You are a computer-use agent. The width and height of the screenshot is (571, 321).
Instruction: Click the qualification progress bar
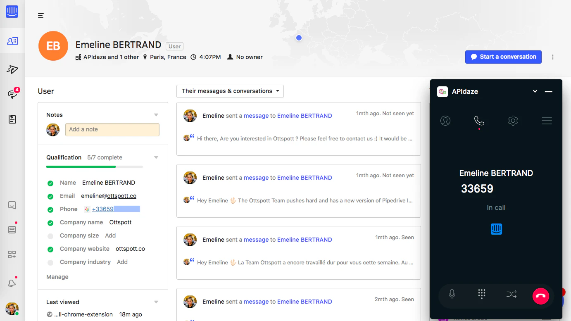tap(95, 166)
